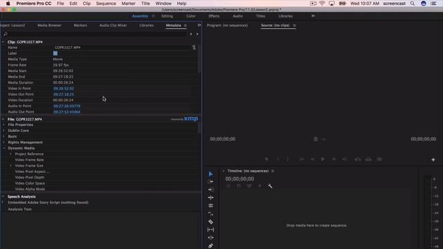Select the Ripple Edit tool
This screenshot has height=249, width=443.
[210, 198]
